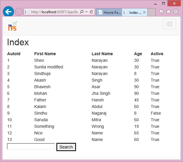Open browser Tools gear icon
The image size is (183, 162).
(176, 12)
